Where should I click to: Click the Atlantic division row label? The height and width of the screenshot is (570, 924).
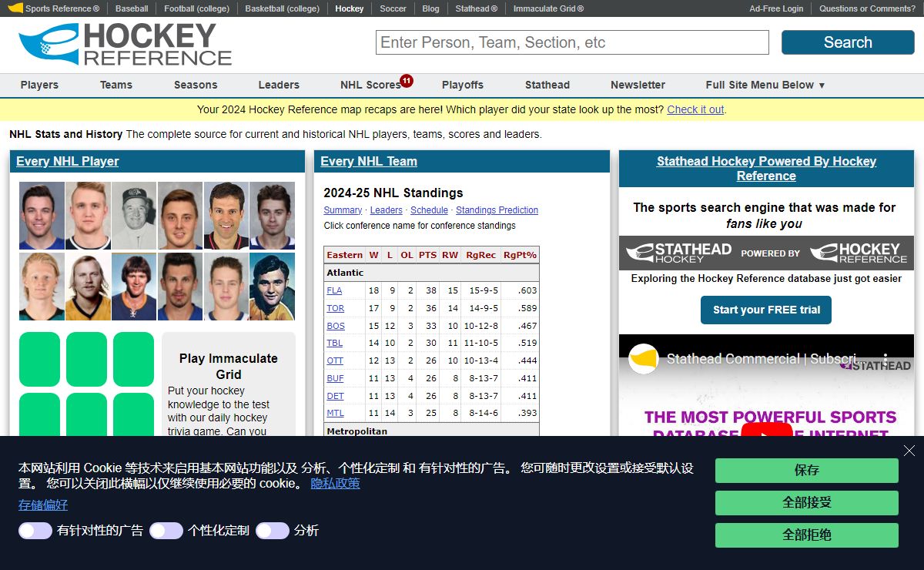[x=345, y=273]
